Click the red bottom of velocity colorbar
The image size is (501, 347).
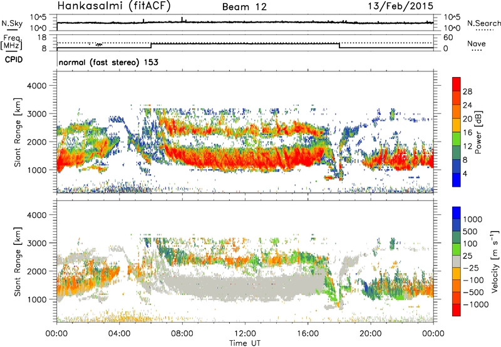457,310
